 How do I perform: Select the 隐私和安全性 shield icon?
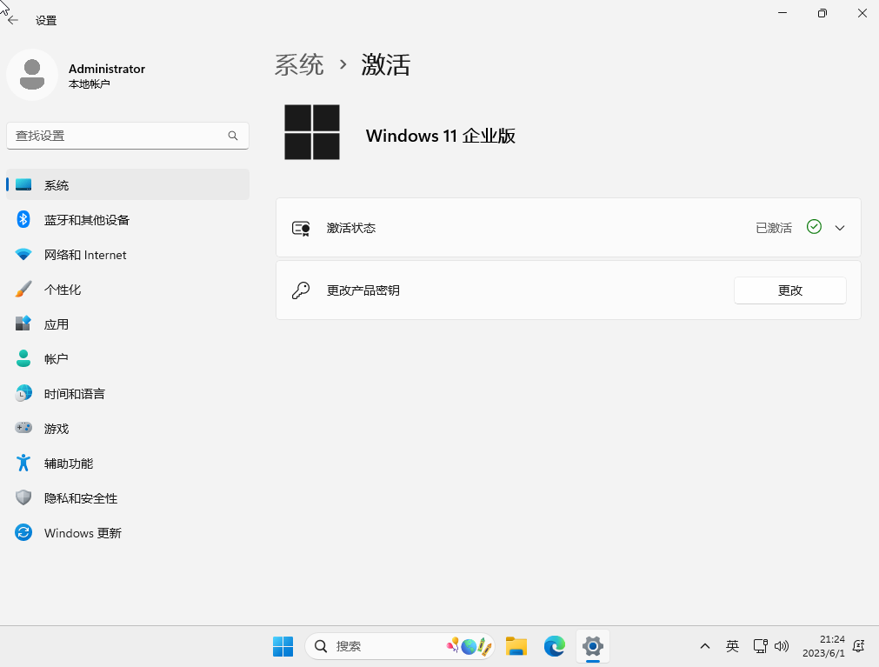point(23,497)
